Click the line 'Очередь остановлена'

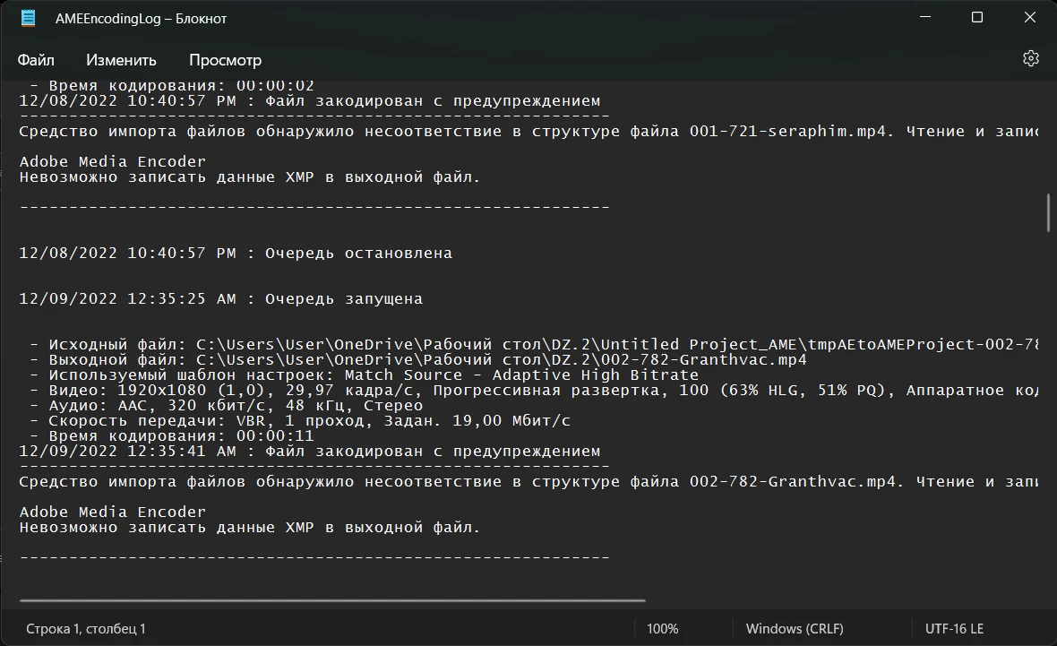pos(236,253)
